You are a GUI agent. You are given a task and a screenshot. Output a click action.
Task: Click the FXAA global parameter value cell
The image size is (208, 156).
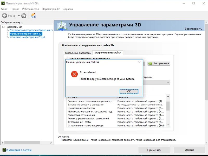(x=141, y=122)
